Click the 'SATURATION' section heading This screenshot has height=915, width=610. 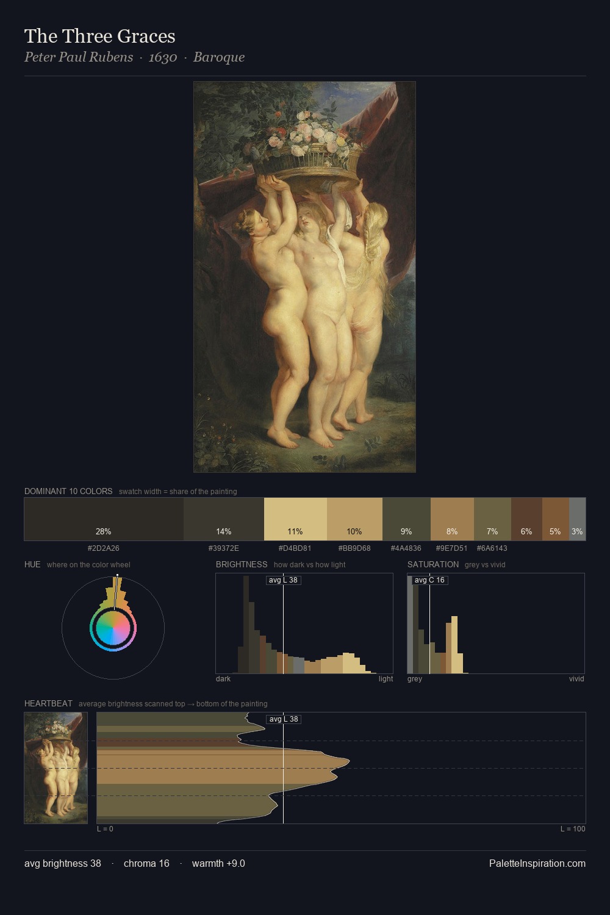pyautogui.click(x=433, y=564)
